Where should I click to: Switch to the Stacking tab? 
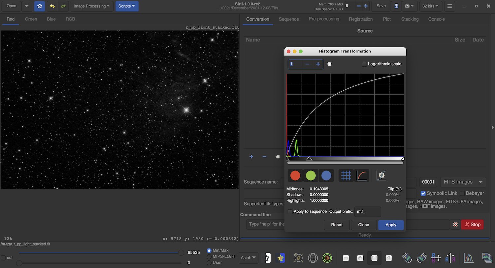[x=410, y=19]
